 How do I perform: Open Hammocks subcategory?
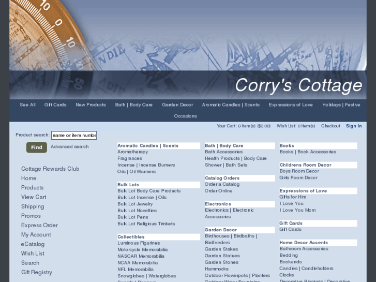[217, 269]
